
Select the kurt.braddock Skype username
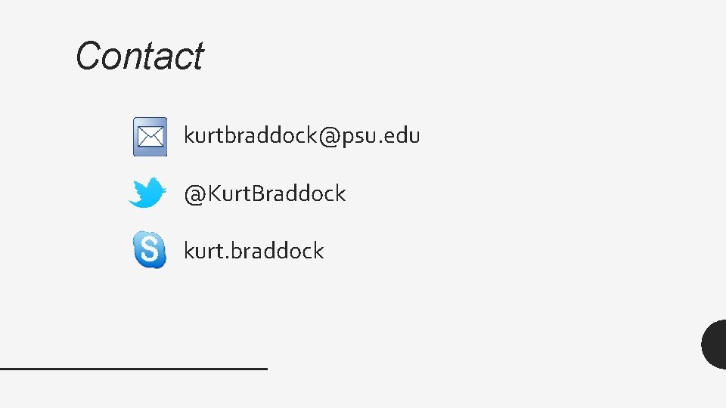(253, 251)
